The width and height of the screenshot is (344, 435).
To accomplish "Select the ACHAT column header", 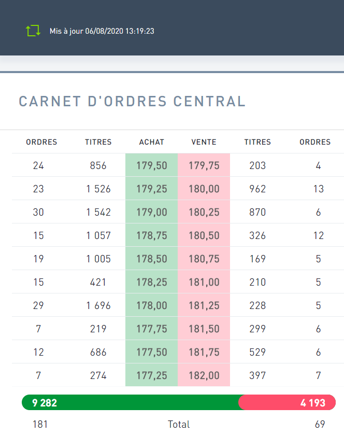I will click(151, 142).
